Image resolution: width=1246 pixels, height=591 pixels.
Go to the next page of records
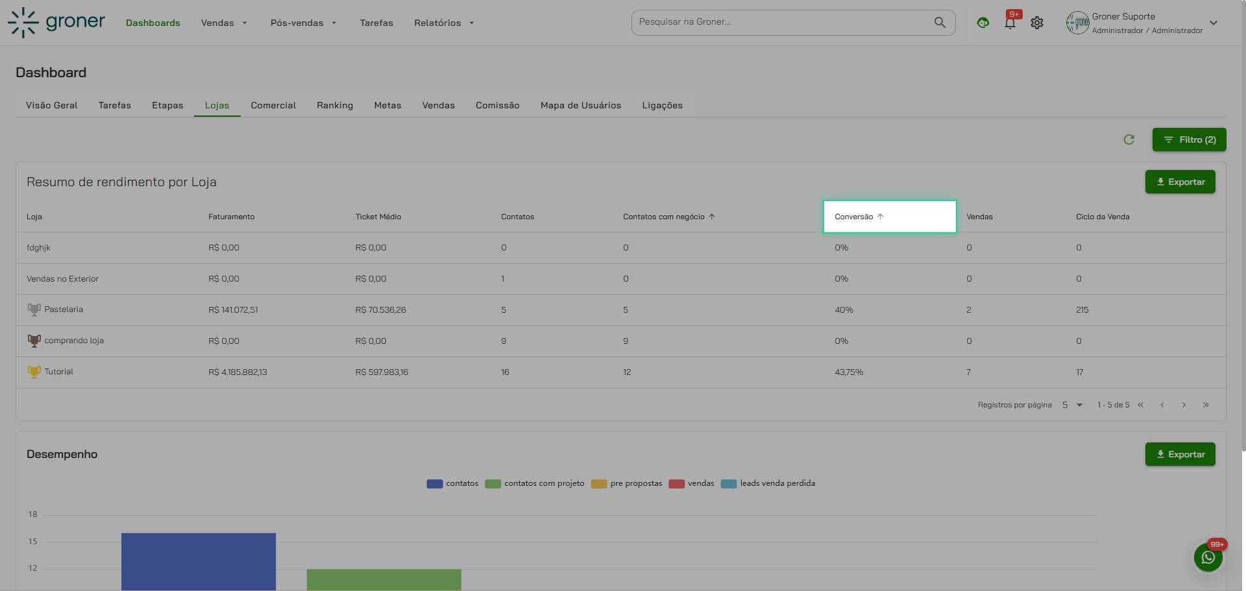1184,405
